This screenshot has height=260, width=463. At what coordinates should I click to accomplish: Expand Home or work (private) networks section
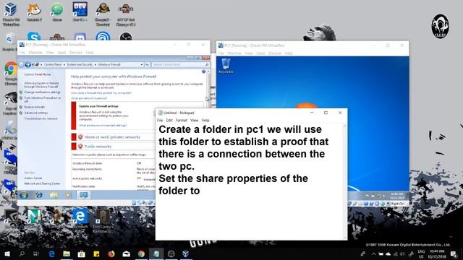112,137
